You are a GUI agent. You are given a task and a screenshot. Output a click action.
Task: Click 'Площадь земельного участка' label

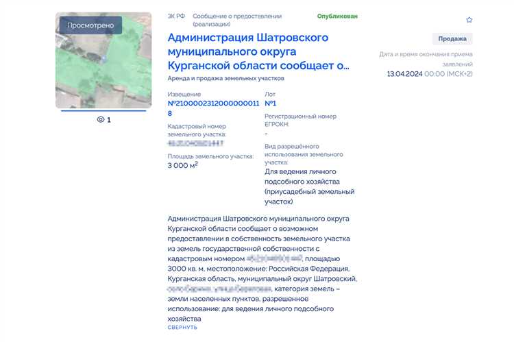point(210,156)
